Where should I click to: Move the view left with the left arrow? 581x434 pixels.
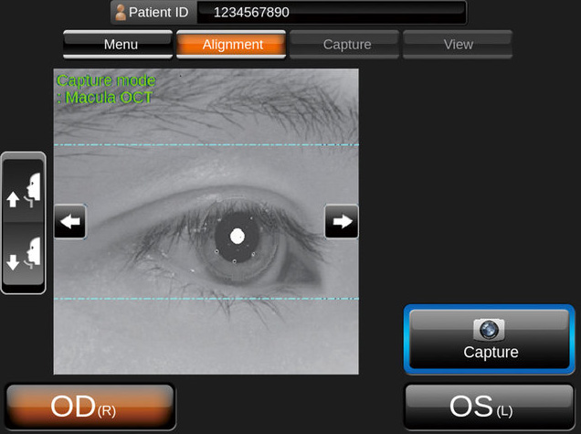(x=70, y=221)
